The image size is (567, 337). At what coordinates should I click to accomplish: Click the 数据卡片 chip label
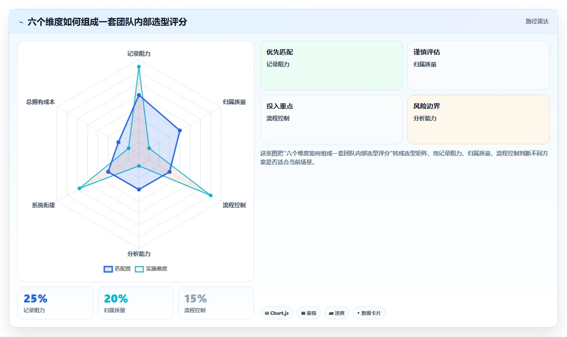[x=371, y=313]
